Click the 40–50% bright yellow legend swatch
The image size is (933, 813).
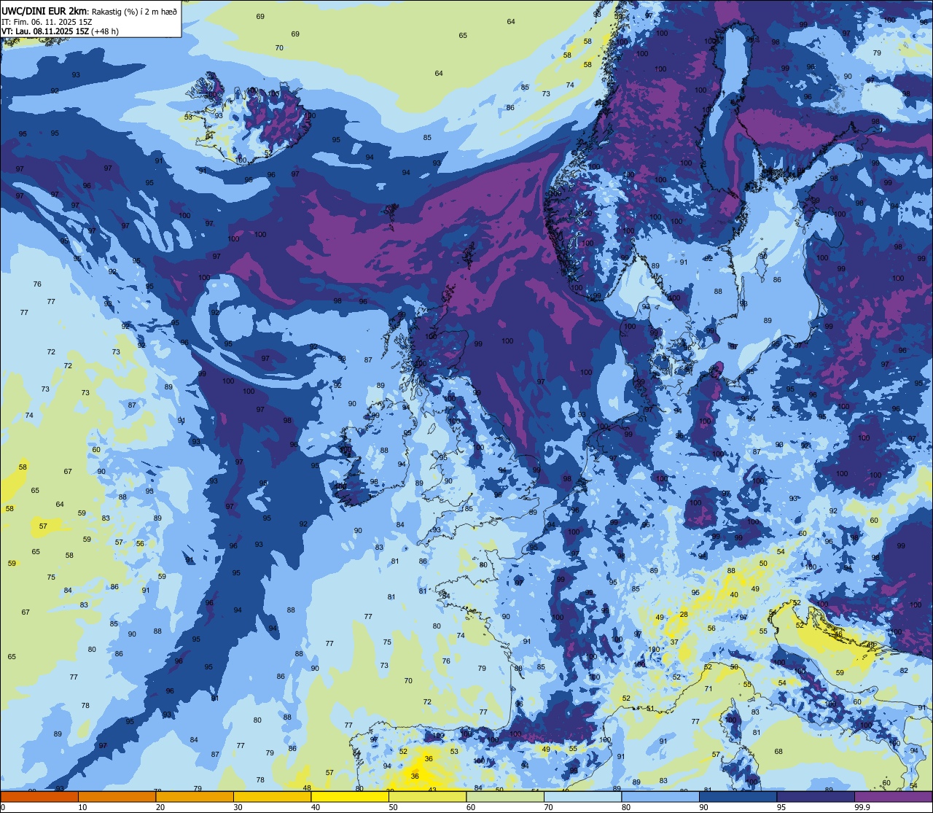tap(350, 796)
